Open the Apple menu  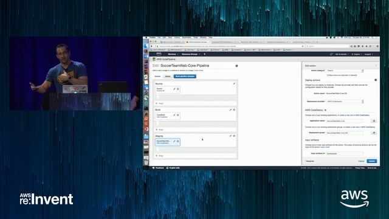(x=146, y=38)
